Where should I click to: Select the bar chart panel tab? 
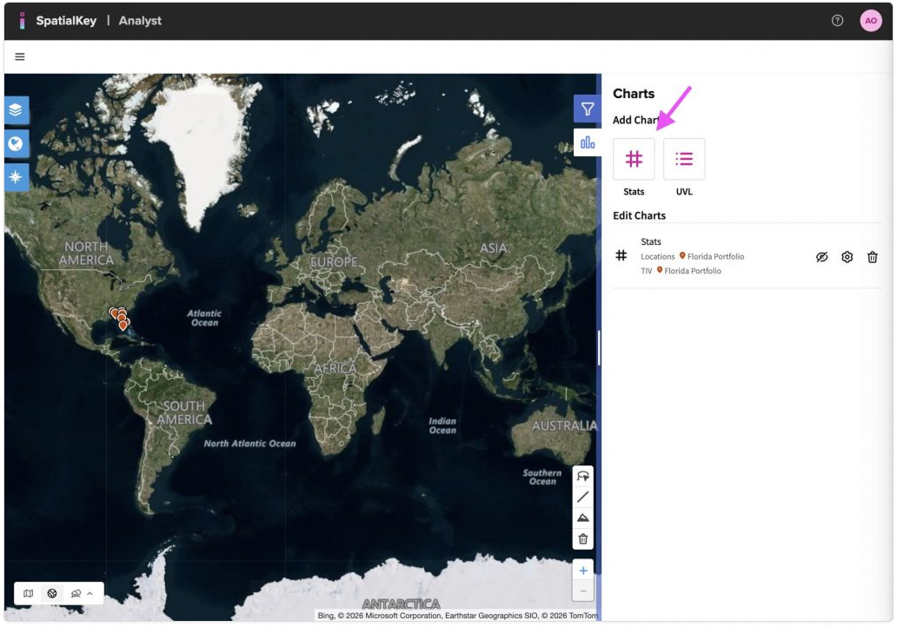click(x=588, y=142)
